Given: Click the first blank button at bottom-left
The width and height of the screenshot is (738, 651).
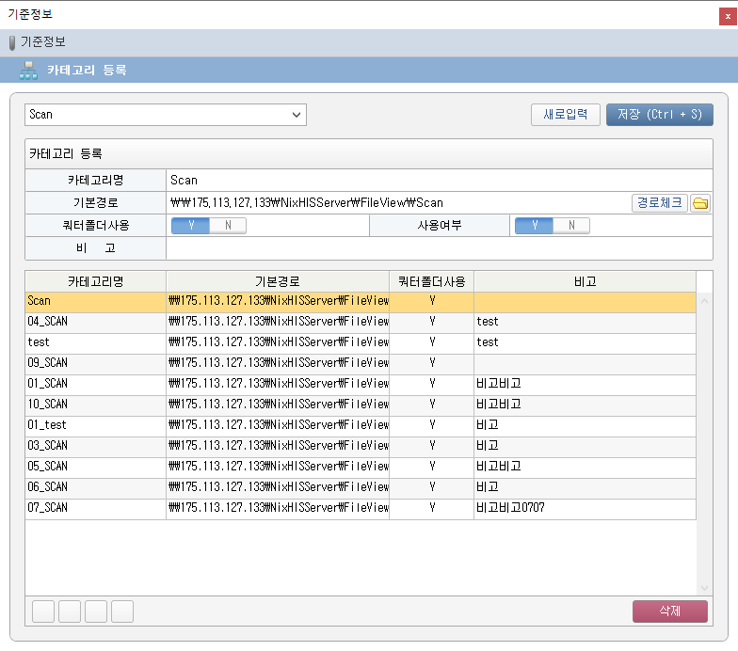Looking at the screenshot, I should pos(43,611).
